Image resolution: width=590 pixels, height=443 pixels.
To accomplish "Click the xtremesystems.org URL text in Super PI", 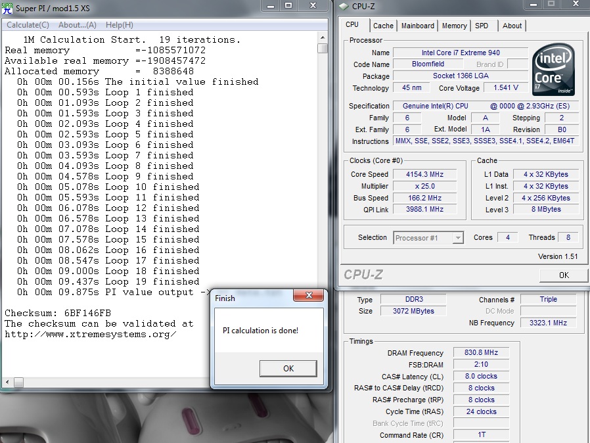I will (x=90, y=335).
